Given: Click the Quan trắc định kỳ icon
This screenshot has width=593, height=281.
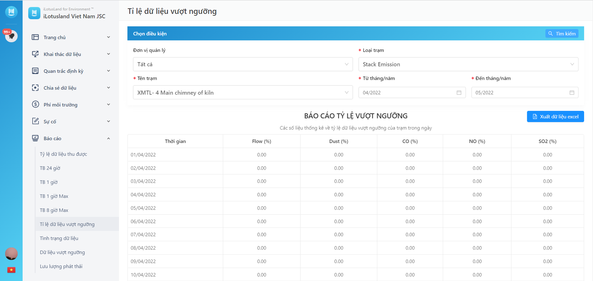Looking at the screenshot, I should pyautogui.click(x=35, y=71).
